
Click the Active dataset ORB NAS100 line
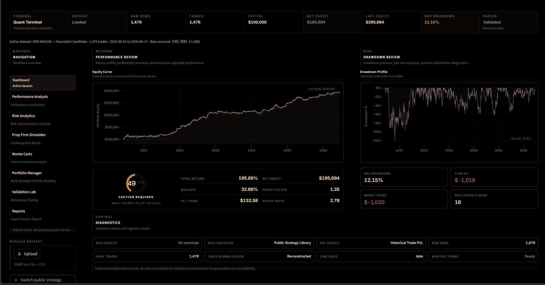point(105,42)
